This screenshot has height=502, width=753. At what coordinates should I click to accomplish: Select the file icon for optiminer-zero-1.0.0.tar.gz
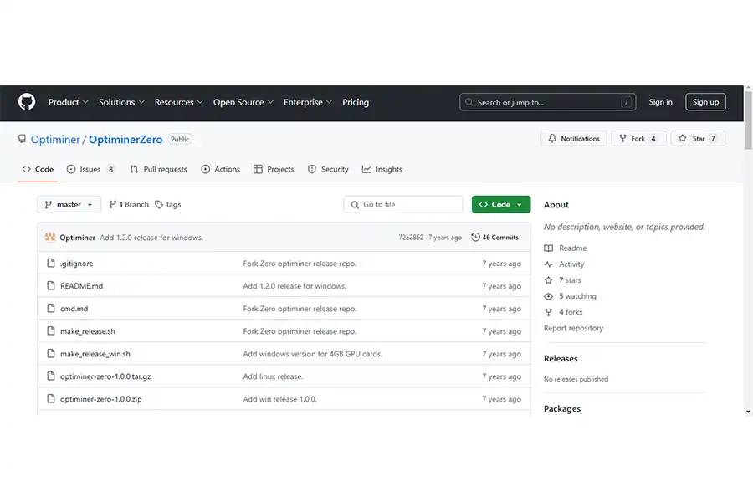point(51,376)
